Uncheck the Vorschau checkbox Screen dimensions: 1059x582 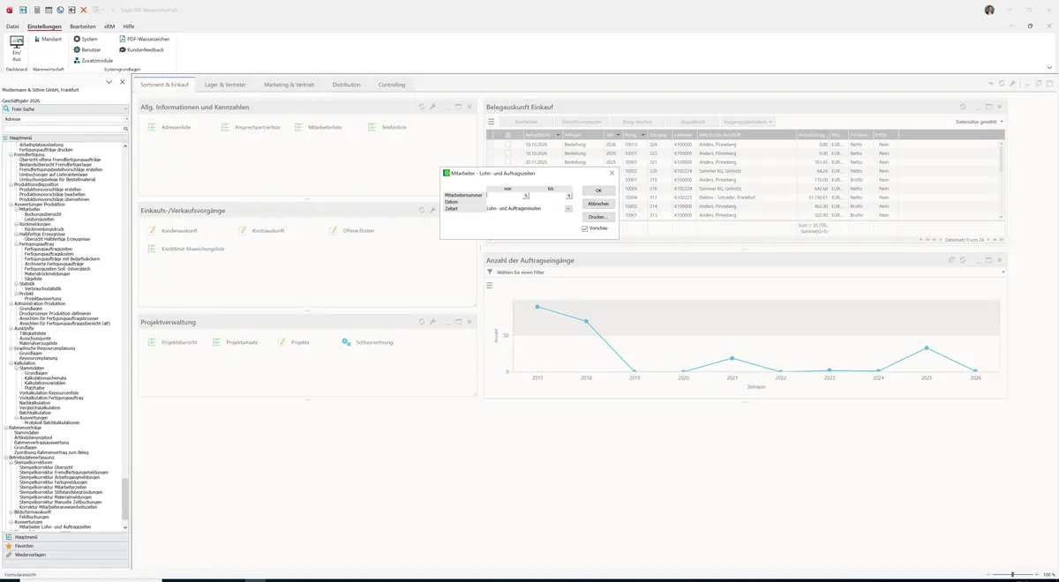(585, 228)
